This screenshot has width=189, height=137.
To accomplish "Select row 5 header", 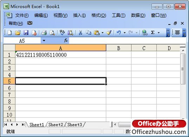I will tap(9, 81).
